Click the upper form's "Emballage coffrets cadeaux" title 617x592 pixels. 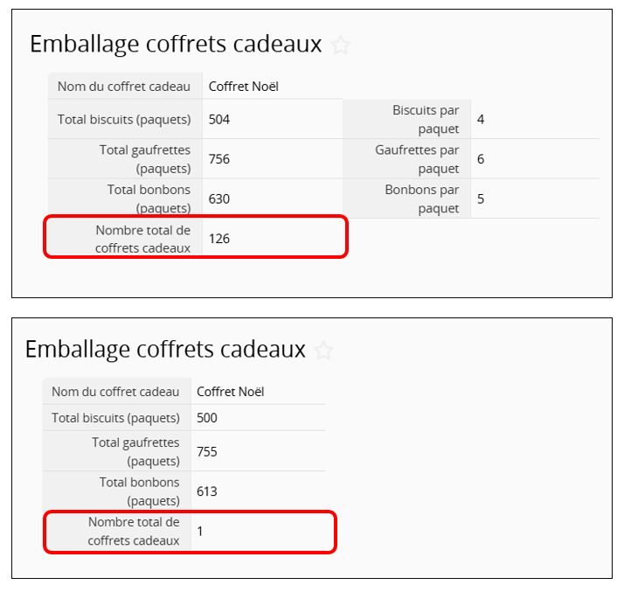176,45
